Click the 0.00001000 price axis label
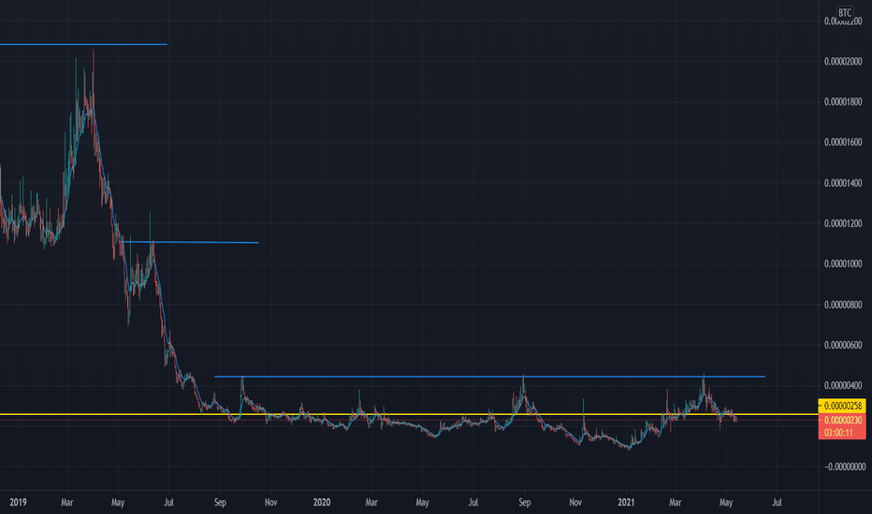The image size is (872, 514). click(x=843, y=264)
